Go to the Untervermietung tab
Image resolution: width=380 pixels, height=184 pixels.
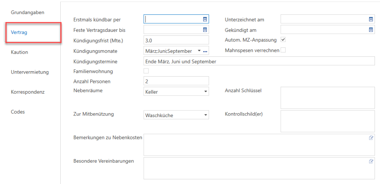click(x=30, y=72)
